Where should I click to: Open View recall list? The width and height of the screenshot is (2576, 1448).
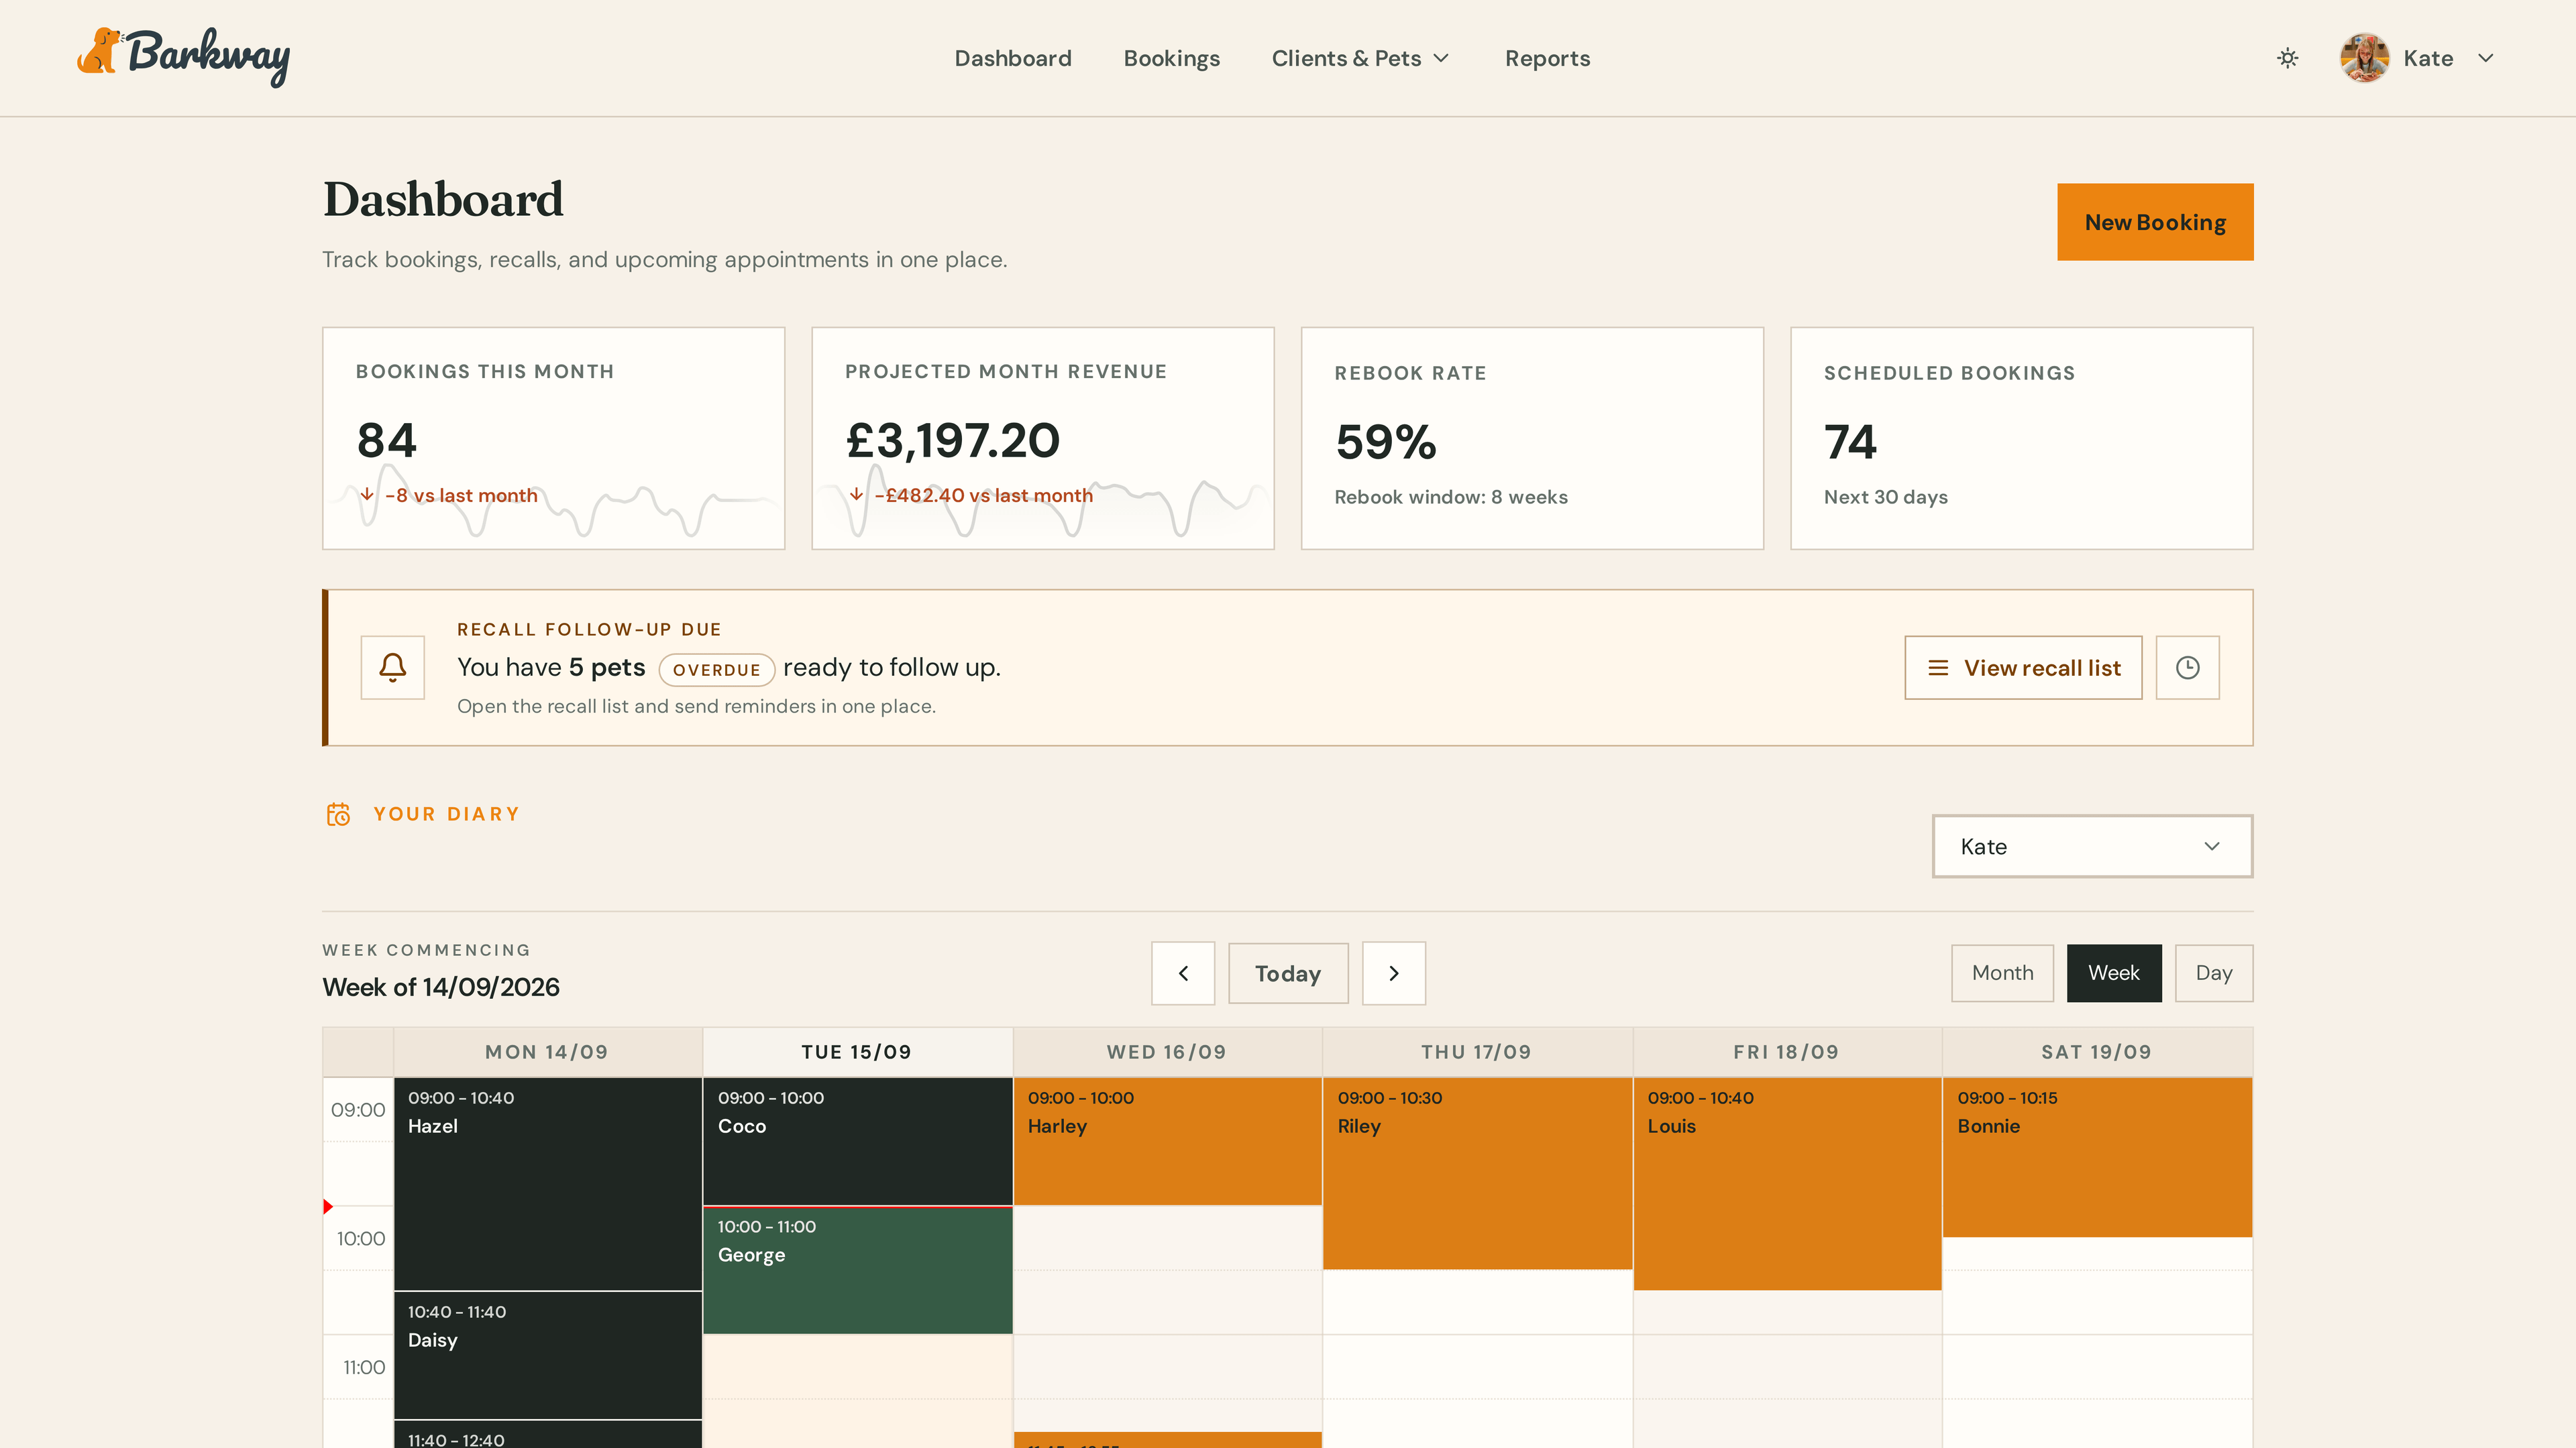[2023, 668]
